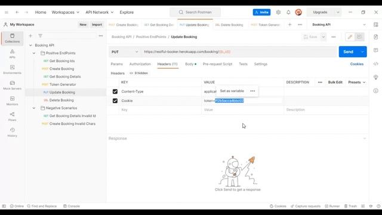Screen dimensions: 382x215
Task: Click the Search Postman field
Action: point(195,12)
